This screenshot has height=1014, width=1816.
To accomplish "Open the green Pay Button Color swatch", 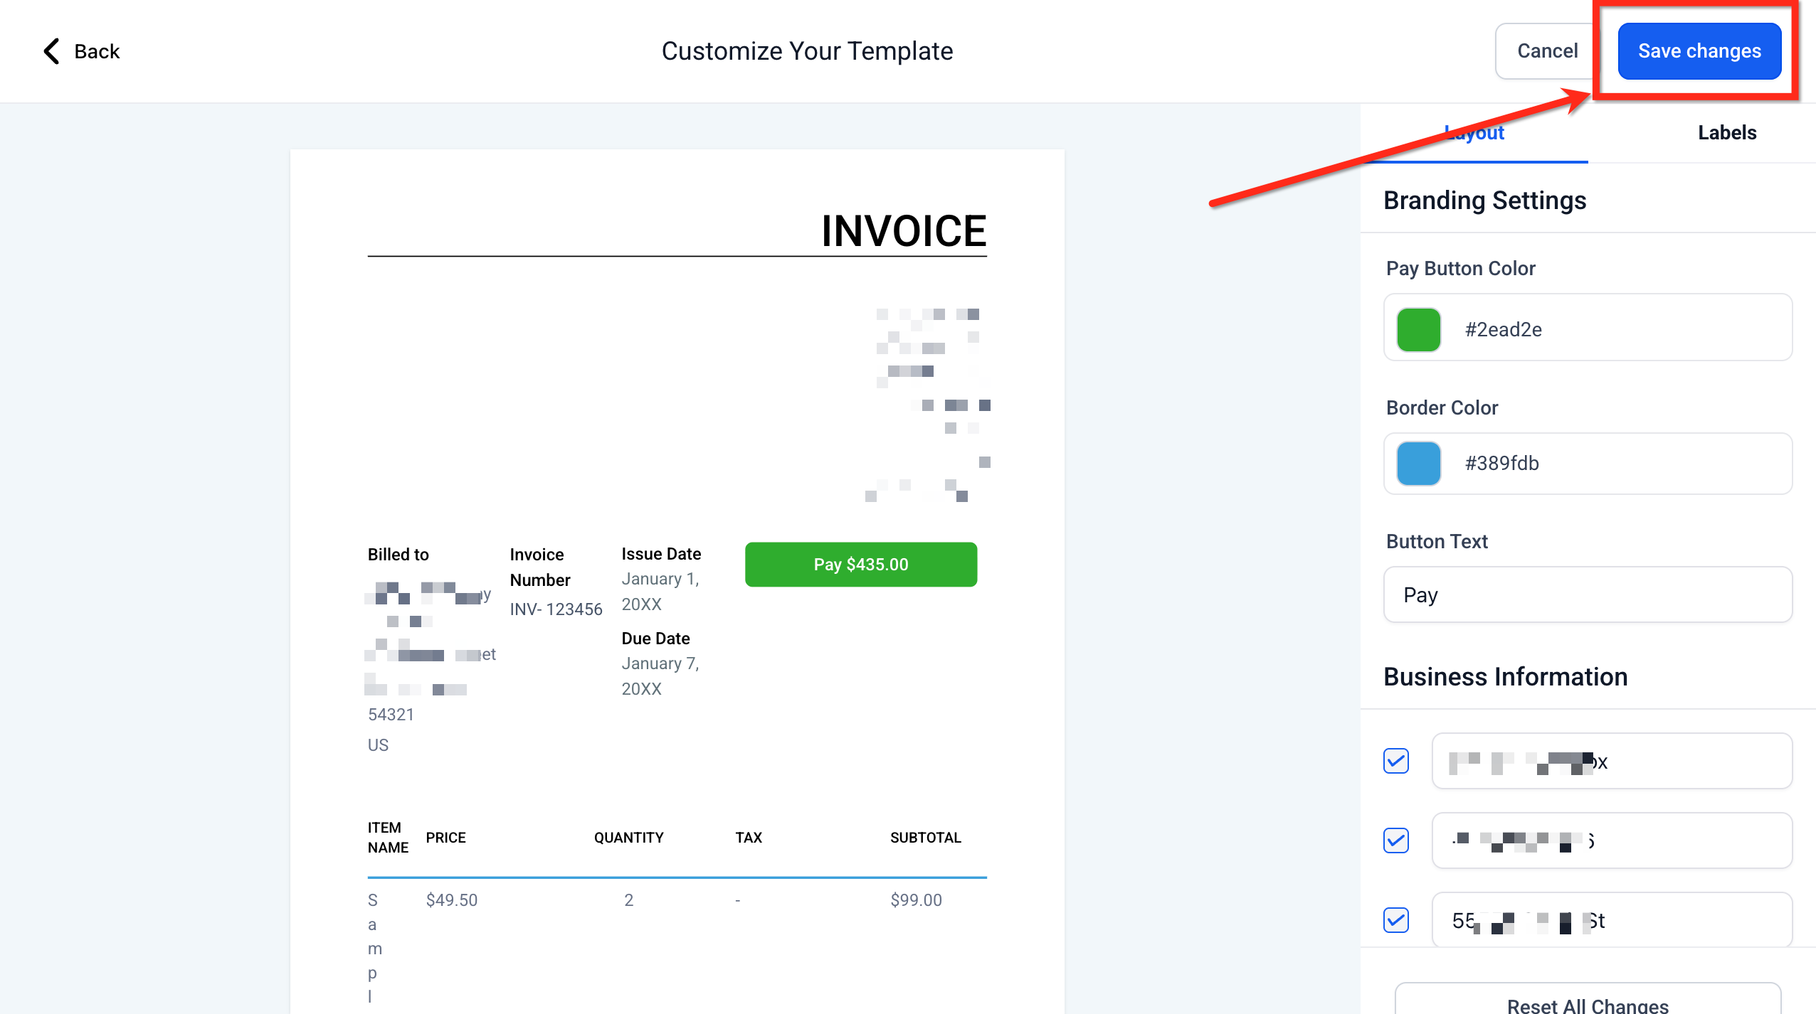I will pos(1418,329).
